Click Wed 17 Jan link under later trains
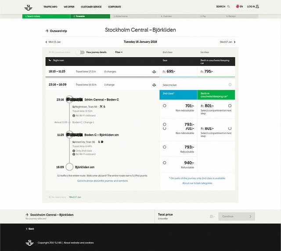The height and width of the screenshot is (251, 281). (x=75, y=197)
